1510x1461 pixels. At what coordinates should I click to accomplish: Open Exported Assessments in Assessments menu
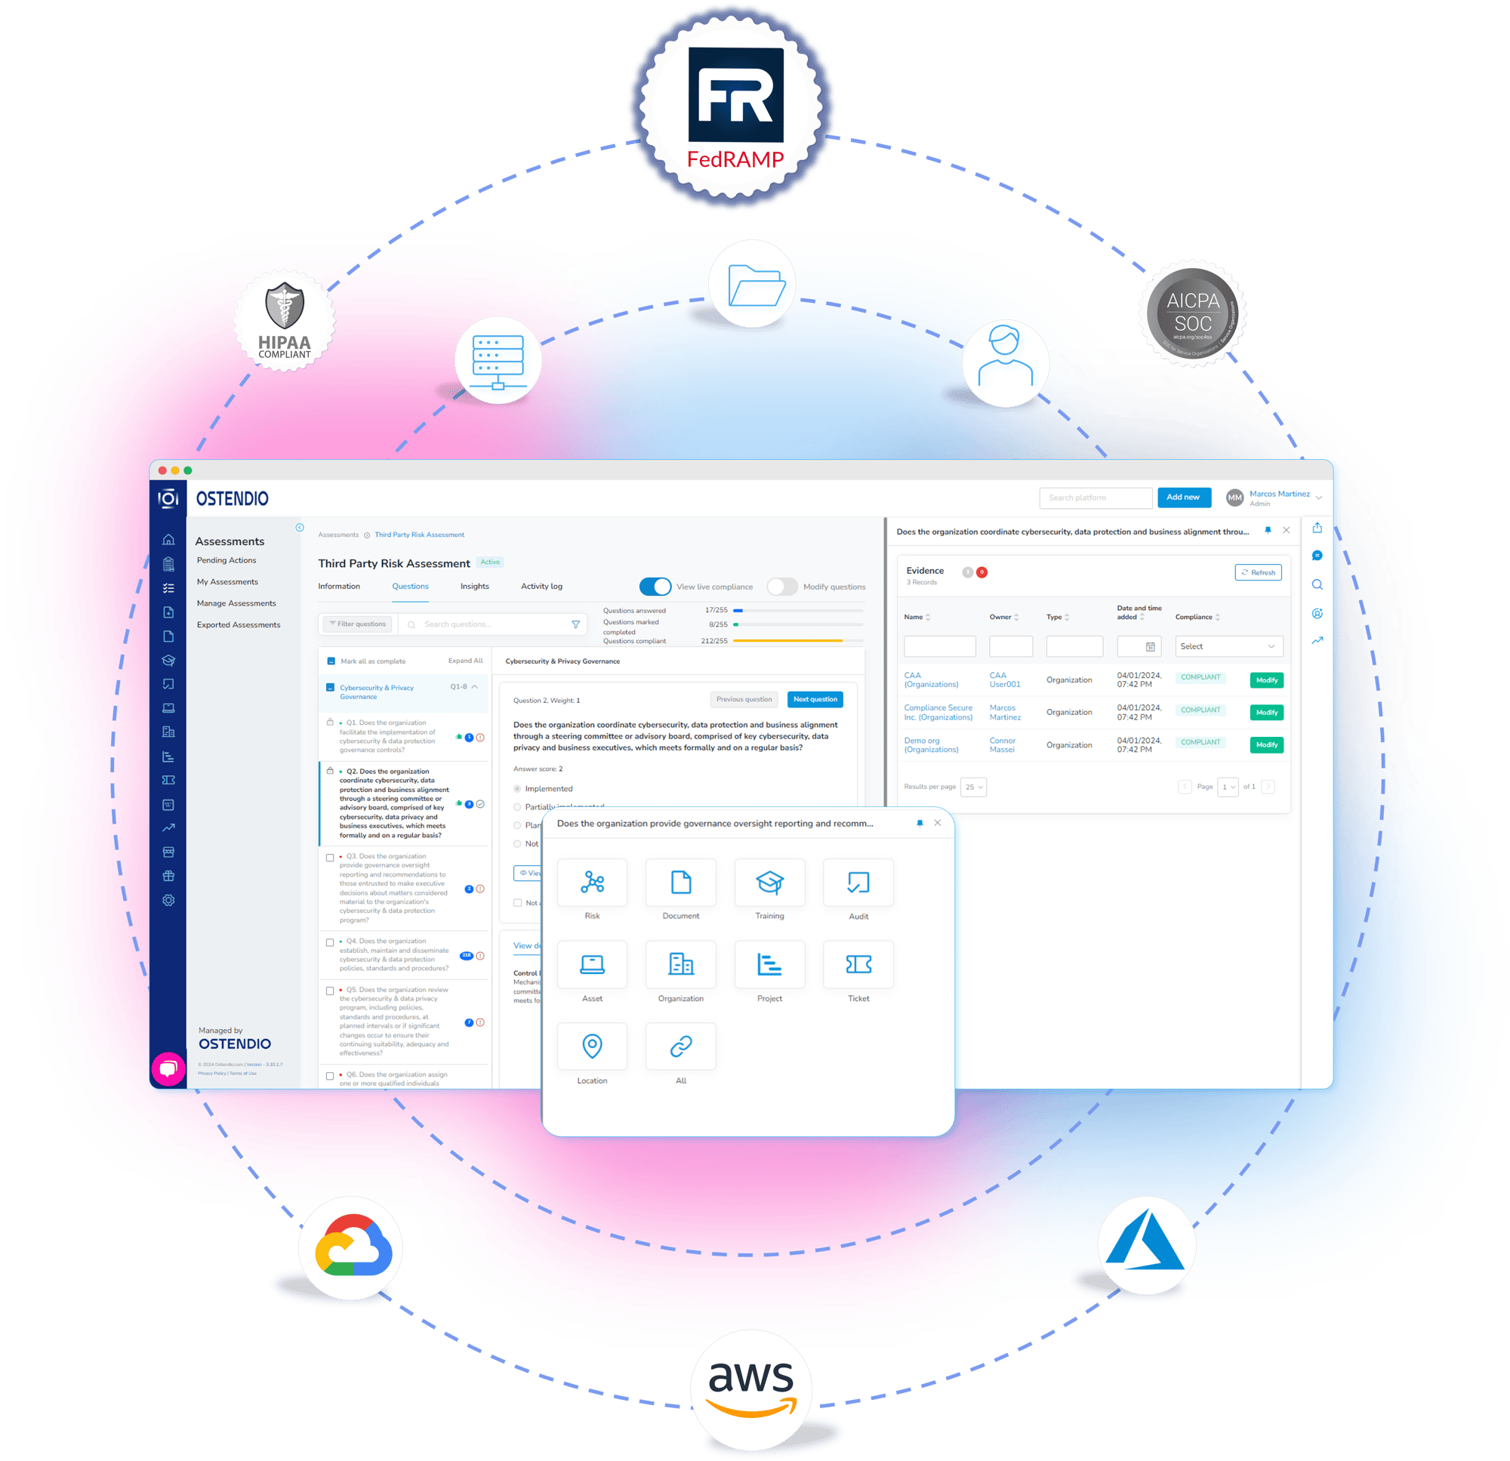[x=239, y=626]
